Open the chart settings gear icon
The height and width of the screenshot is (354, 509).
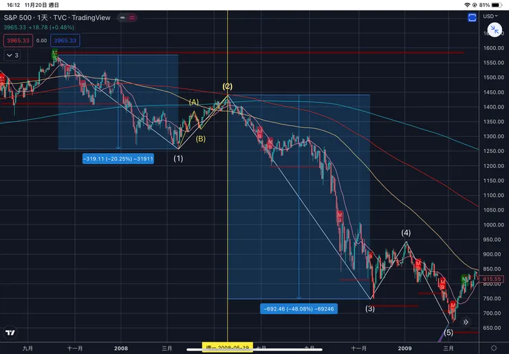click(x=494, y=348)
